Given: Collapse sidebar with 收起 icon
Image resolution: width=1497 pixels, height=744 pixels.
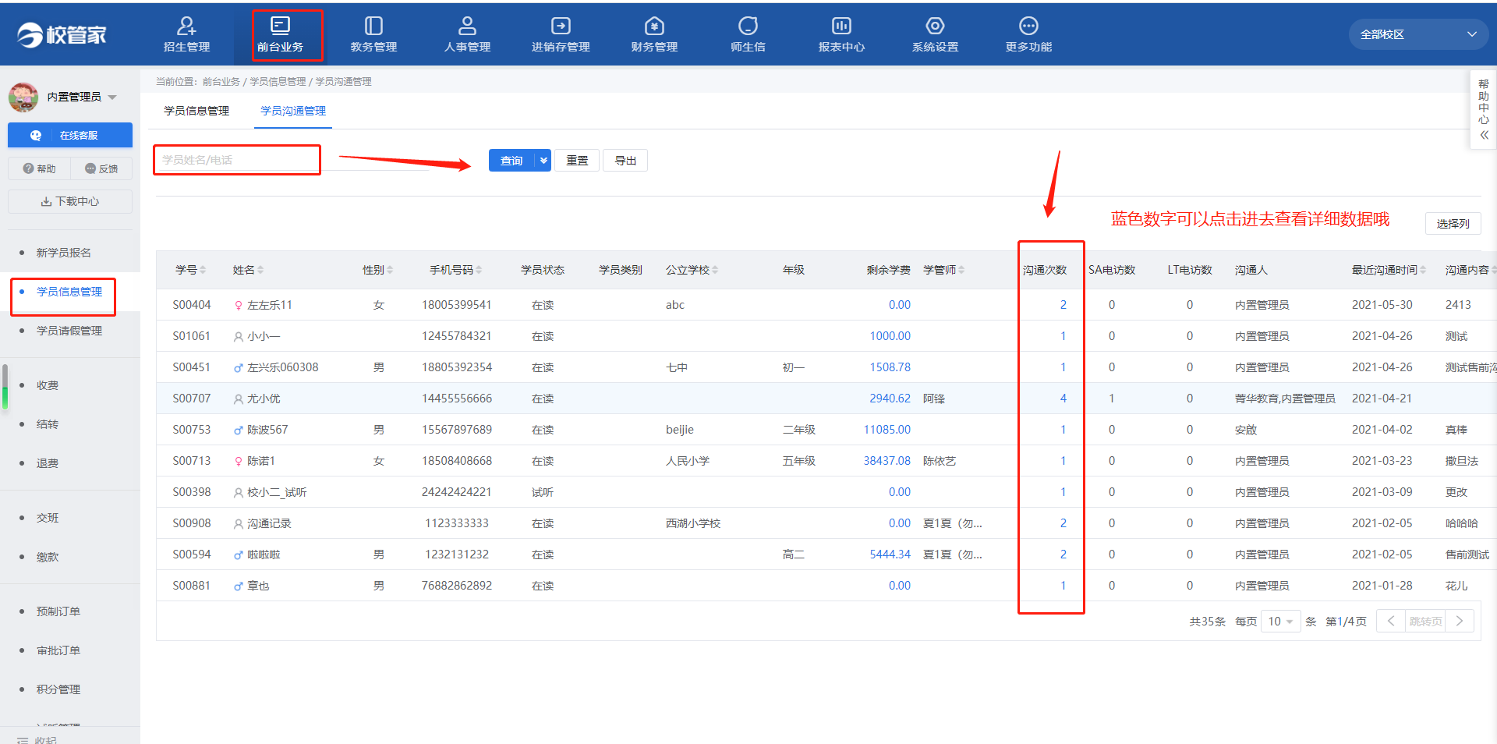Looking at the screenshot, I should pos(23,740).
